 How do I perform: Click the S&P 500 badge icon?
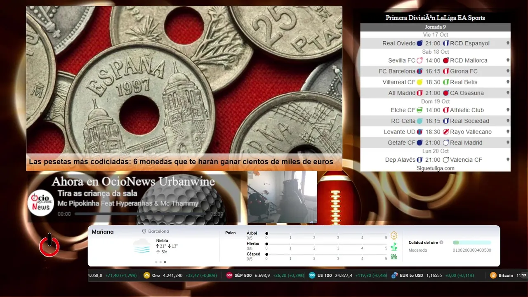tap(229, 276)
